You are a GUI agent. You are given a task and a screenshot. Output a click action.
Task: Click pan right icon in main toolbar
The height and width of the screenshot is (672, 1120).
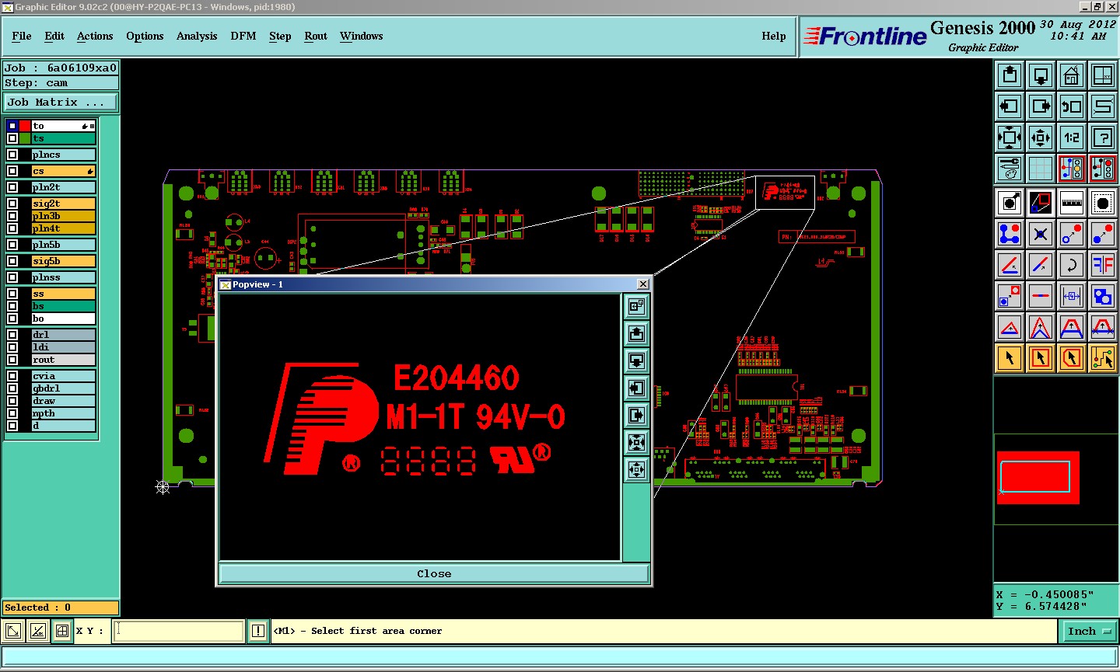(1041, 106)
